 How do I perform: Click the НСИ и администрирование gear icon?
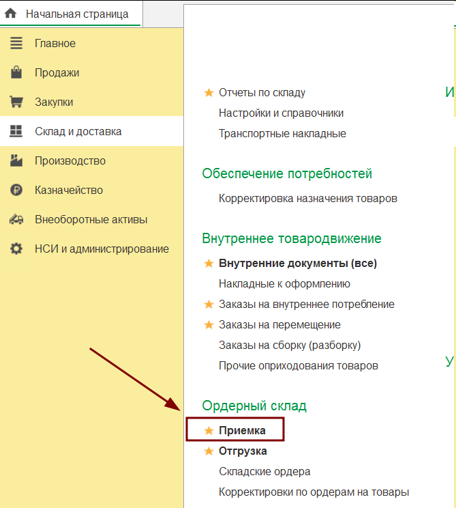(16, 249)
